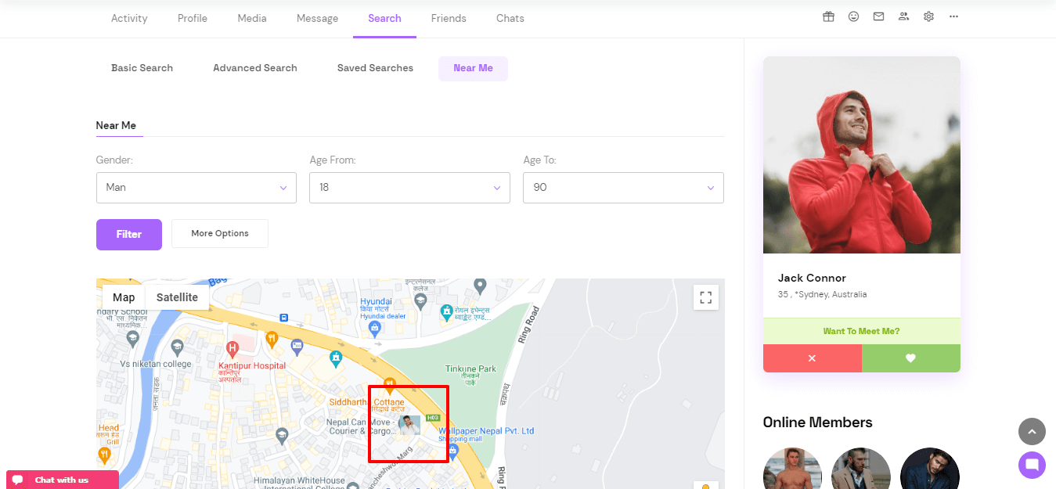Click the smiley face icon in the header
The height and width of the screenshot is (489, 1056).
(x=853, y=16)
